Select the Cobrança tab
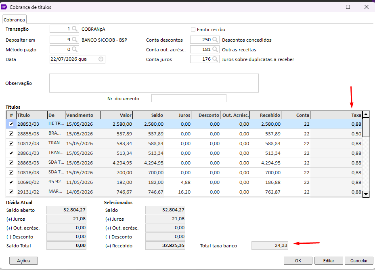The image size is (375, 270). [14, 20]
